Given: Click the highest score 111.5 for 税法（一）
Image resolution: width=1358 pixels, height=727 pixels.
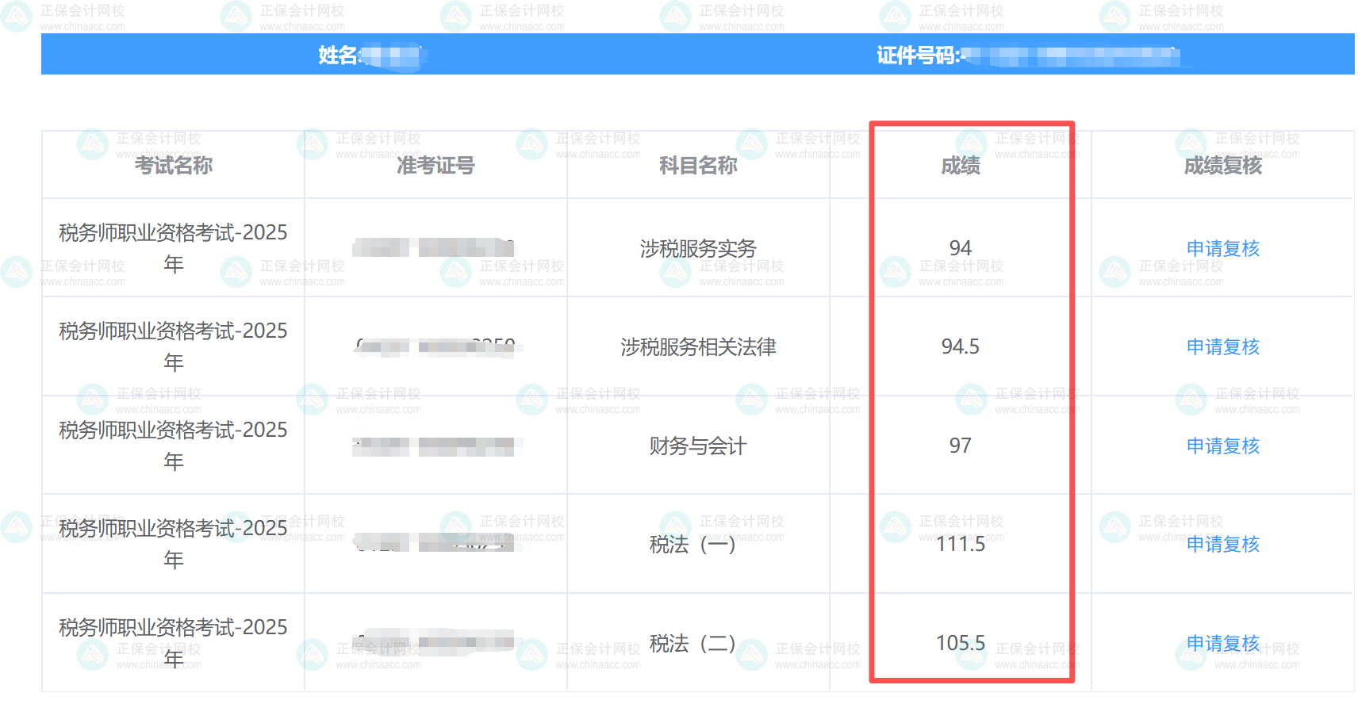Looking at the screenshot, I should (962, 545).
